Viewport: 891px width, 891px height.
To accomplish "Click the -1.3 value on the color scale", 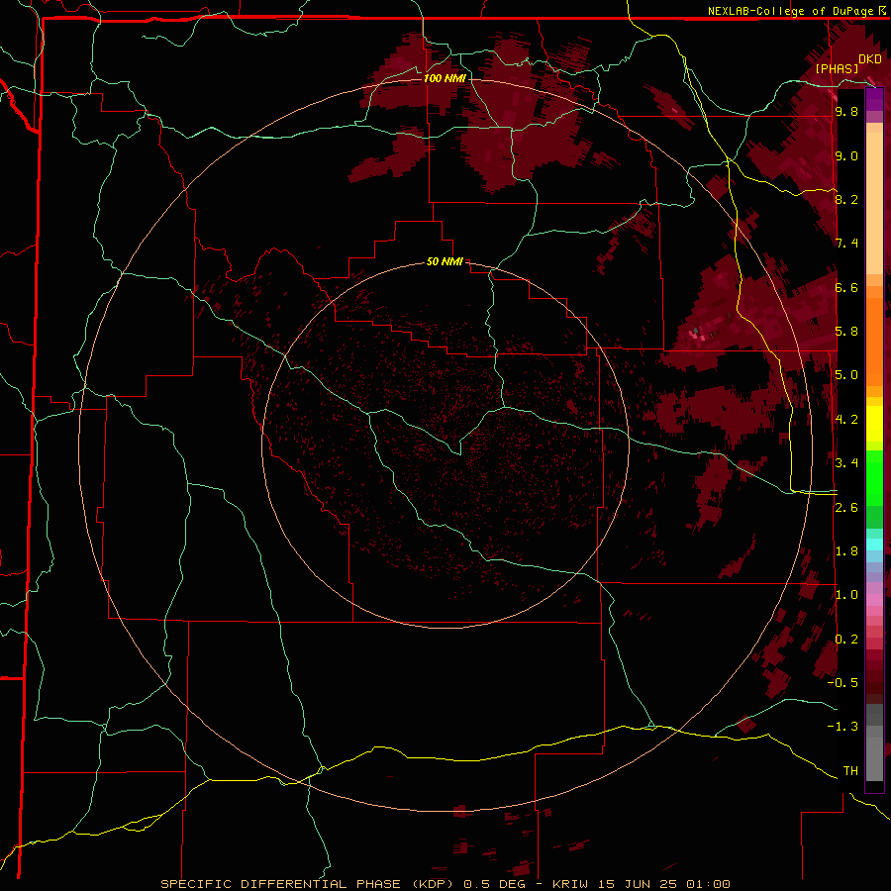I will pyautogui.click(x=842, y=727).
